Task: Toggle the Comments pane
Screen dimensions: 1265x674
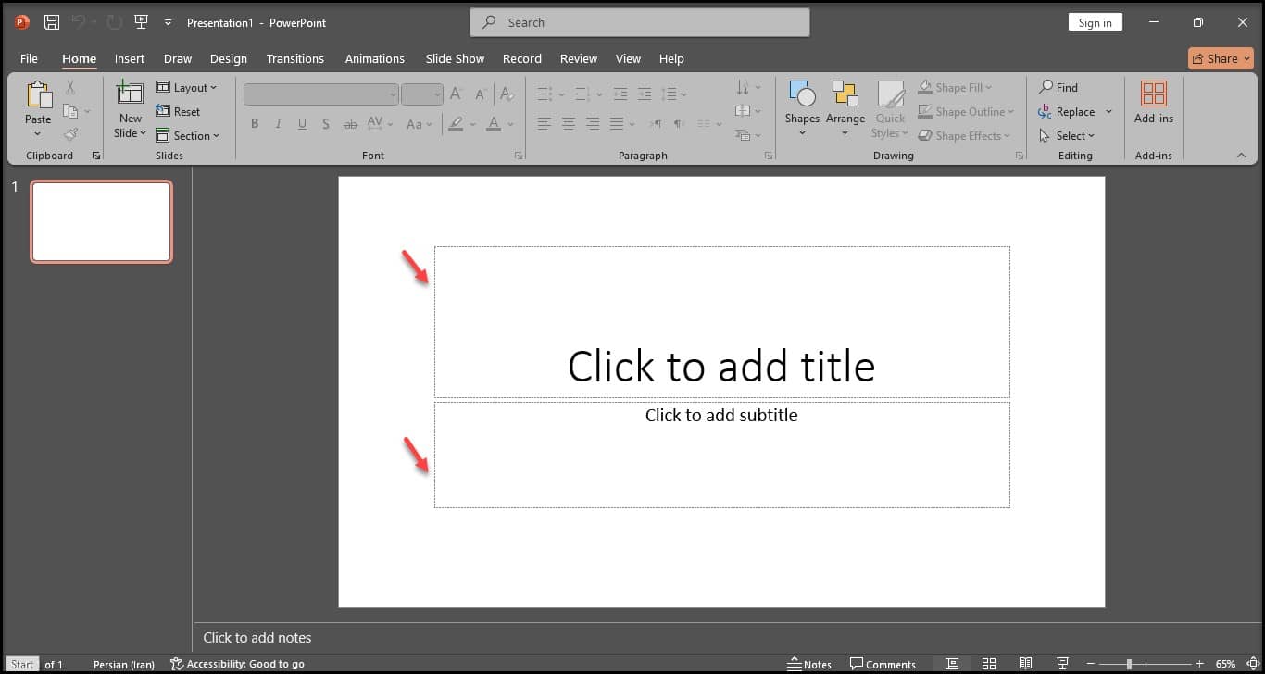Action: coord(883,664)
